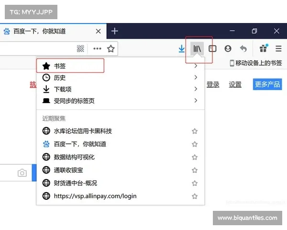Open 受同步的标签页 synced tabs entry
The width and height of the screenshot is (287, 230).
click(x=121, y=101)
